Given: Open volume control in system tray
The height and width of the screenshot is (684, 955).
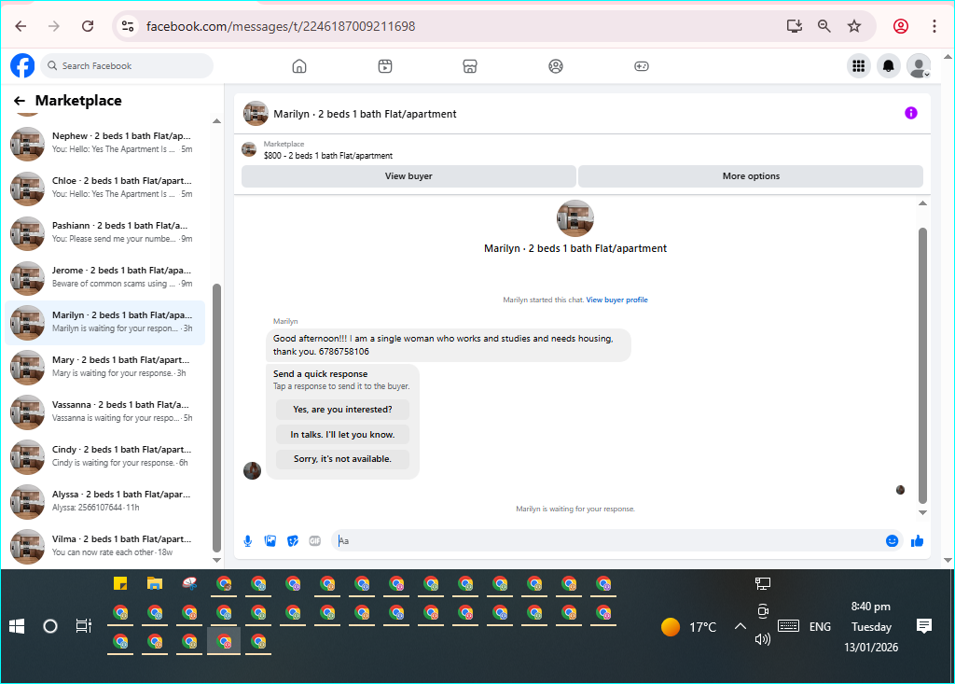Looking at the screenshot, I should 763,639.
